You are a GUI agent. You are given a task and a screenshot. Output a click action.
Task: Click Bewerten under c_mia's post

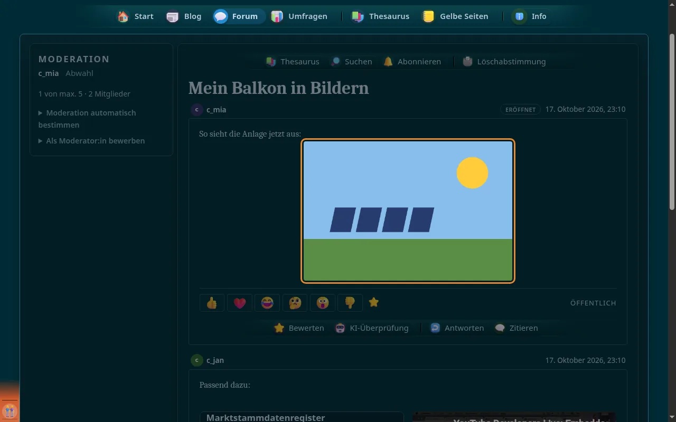click(299, 328)
